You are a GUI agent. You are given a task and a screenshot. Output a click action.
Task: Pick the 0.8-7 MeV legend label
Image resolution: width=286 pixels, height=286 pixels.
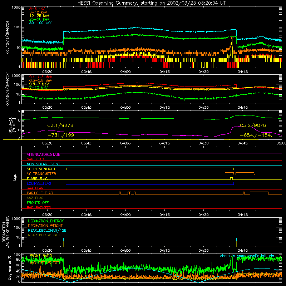pos(39,84)
